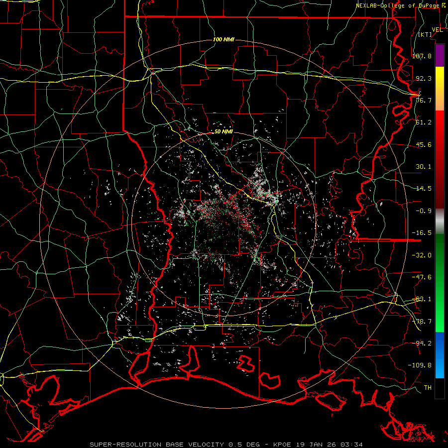Click the 92.3 velocity scale value
The height and width of the screenshot is (448, 448).
[424, 78]
